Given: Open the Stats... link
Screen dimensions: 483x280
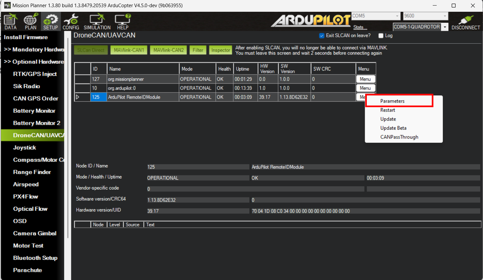Looking at the screenshot, I should pos(360,27).
